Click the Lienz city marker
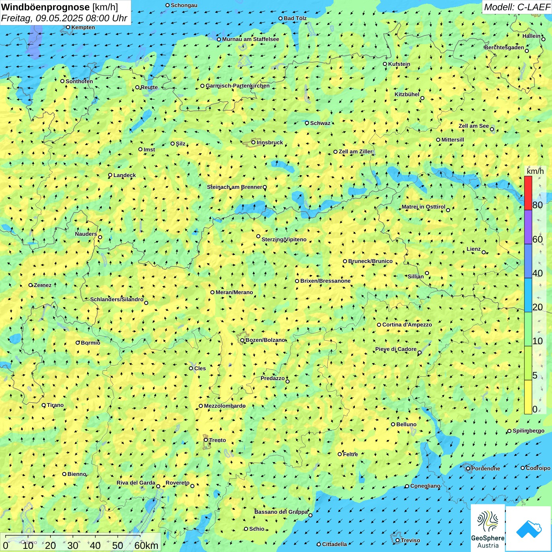Screen dimensions: 552x552 [x=484, y=252]
